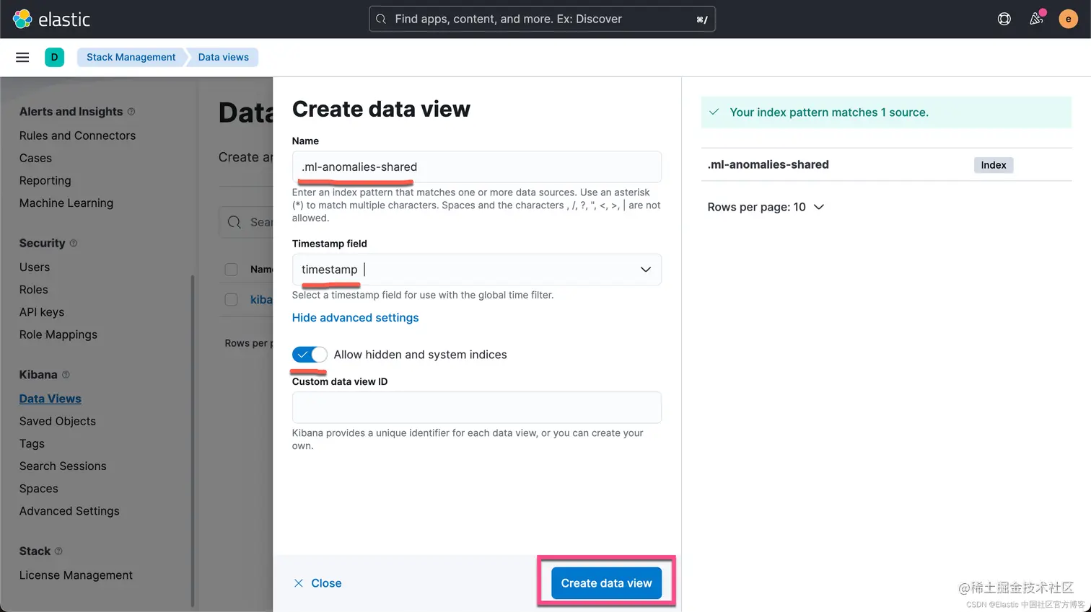This screenshot has width=1091, height=612.
Task: Expand the Rows per page: 10 selector
Action: click(766, 207)
